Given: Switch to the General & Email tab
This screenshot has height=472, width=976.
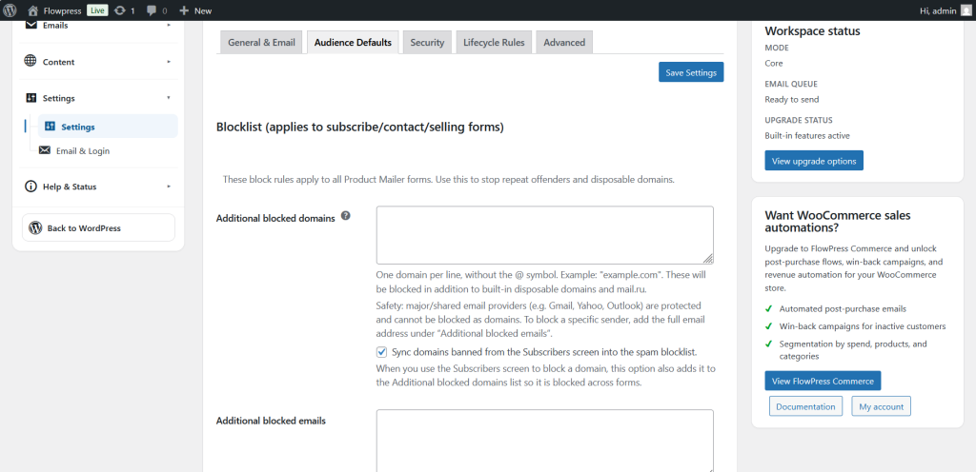Looking at the screenshot, I should click(x=261, y=42).
